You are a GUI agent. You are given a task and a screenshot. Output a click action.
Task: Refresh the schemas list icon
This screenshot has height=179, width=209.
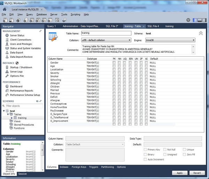[37, 101]
